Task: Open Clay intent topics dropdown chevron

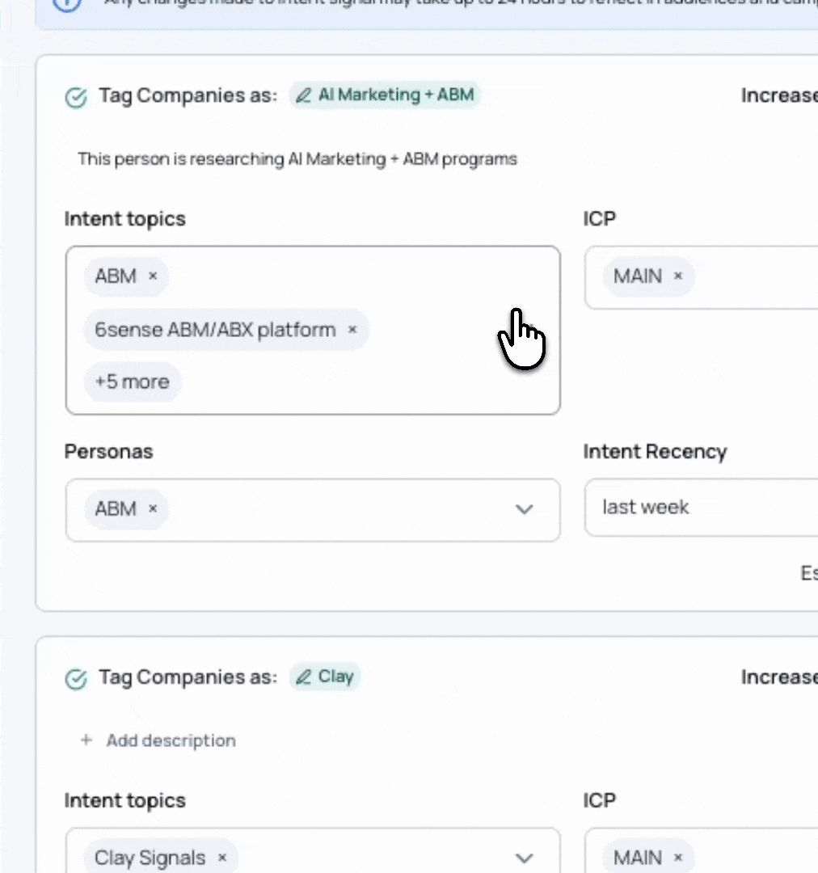Action: pos(524,858)
